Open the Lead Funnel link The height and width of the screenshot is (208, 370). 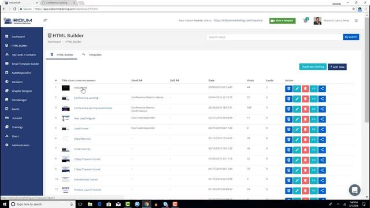point(81,128)
